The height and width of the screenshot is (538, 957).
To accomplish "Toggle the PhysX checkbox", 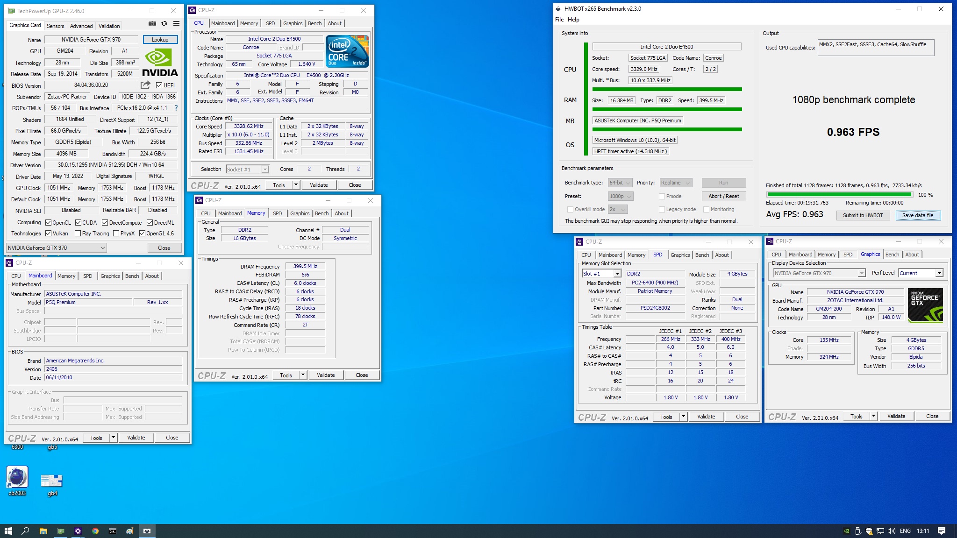I will pos(116,233).
